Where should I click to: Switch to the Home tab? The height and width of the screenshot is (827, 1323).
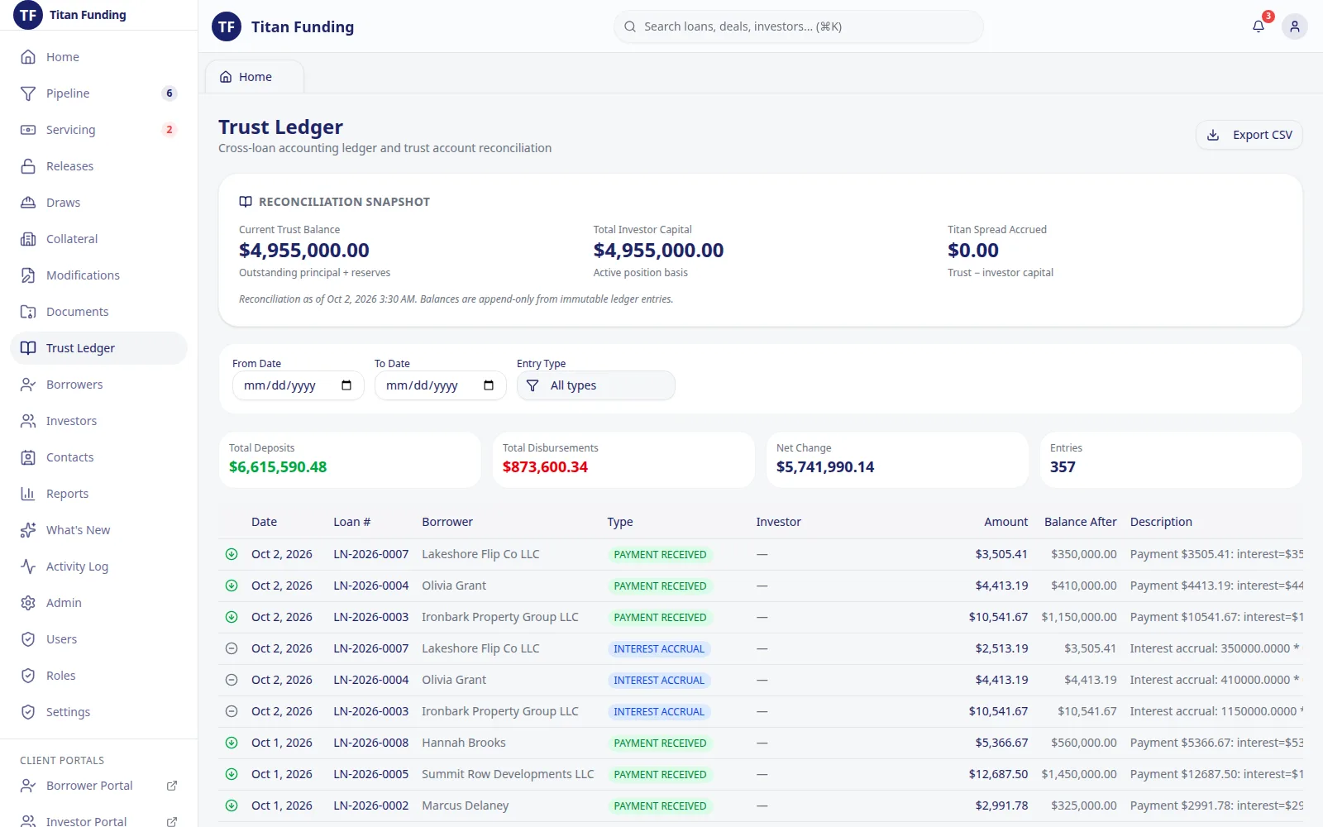(x=255, y=77)
